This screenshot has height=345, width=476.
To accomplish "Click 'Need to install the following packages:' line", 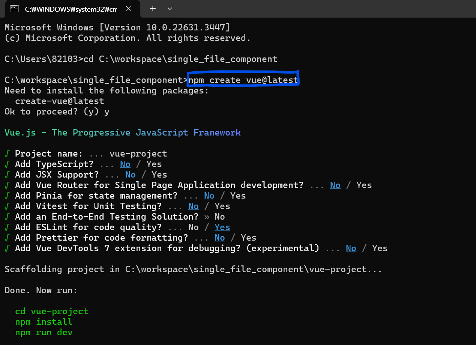I will tap(107, 90).
